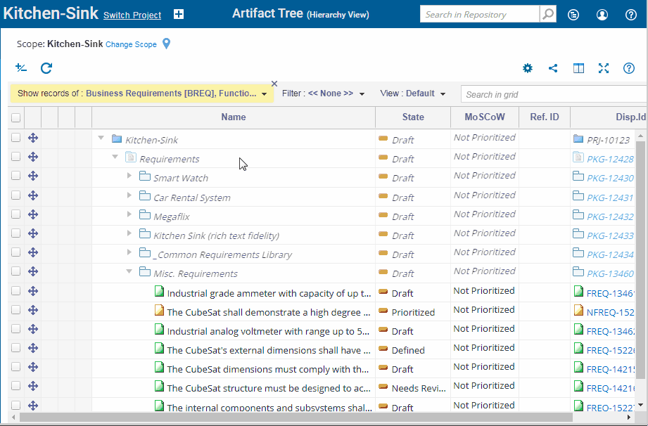This screenshot has height=426, width=648.
Task: Select checkbox for Car Rental System row
Action: point(15,195)
